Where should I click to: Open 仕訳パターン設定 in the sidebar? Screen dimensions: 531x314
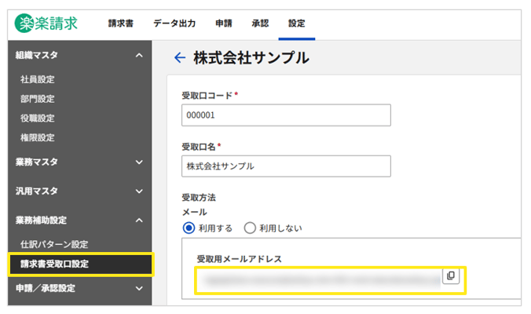(54, 244)
